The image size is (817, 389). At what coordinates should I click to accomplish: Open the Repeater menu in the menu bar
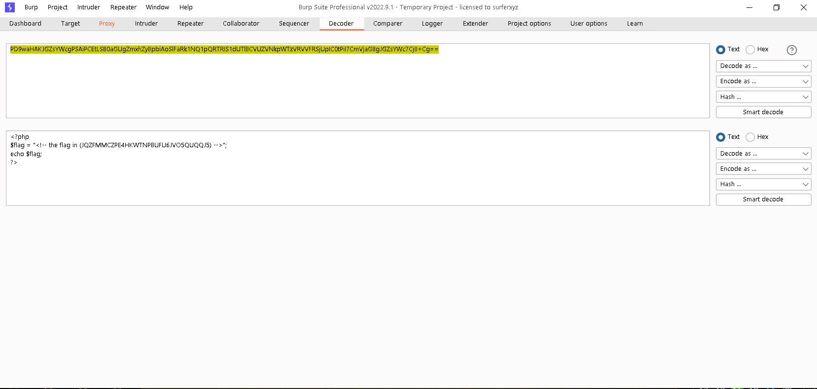[x=123, y=7]
